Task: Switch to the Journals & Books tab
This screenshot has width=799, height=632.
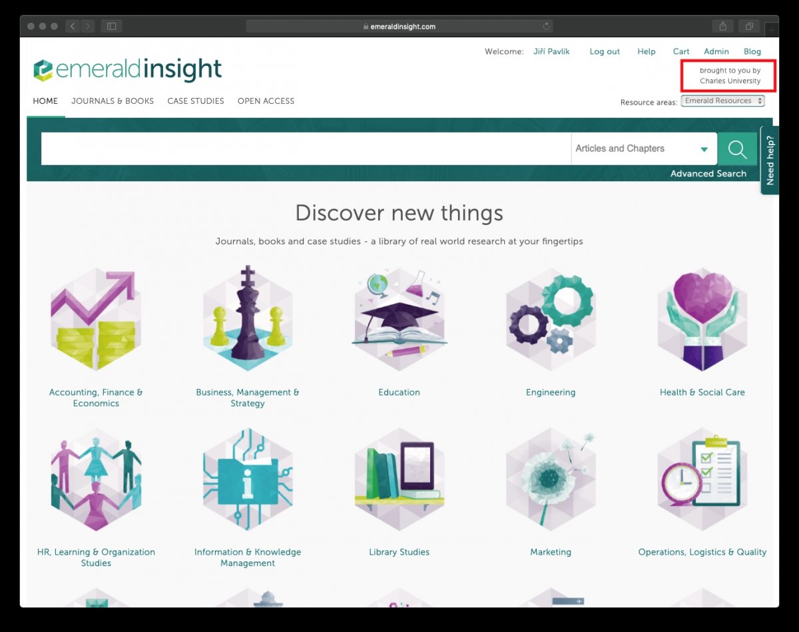Action: [113, 101]
